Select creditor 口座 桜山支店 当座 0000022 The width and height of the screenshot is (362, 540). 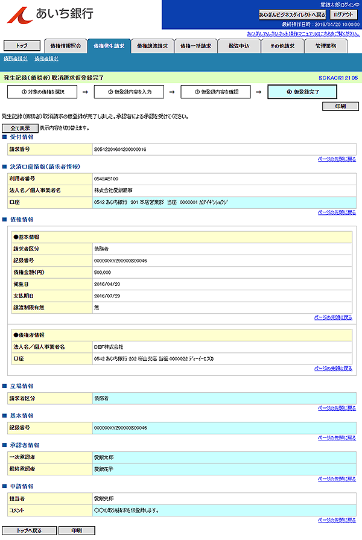coord(154,359)
